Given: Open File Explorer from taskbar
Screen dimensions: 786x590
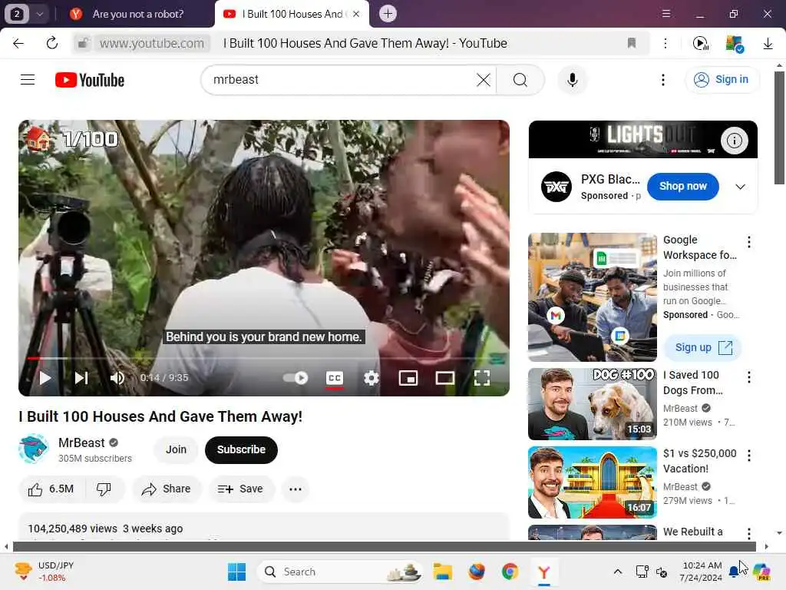Looking at the screenshot, I should [x=443, y=572].
